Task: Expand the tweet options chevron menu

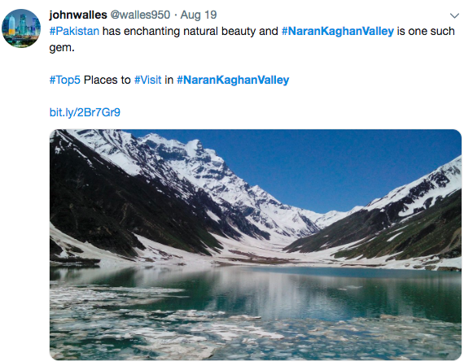Action: pos(454,15)
